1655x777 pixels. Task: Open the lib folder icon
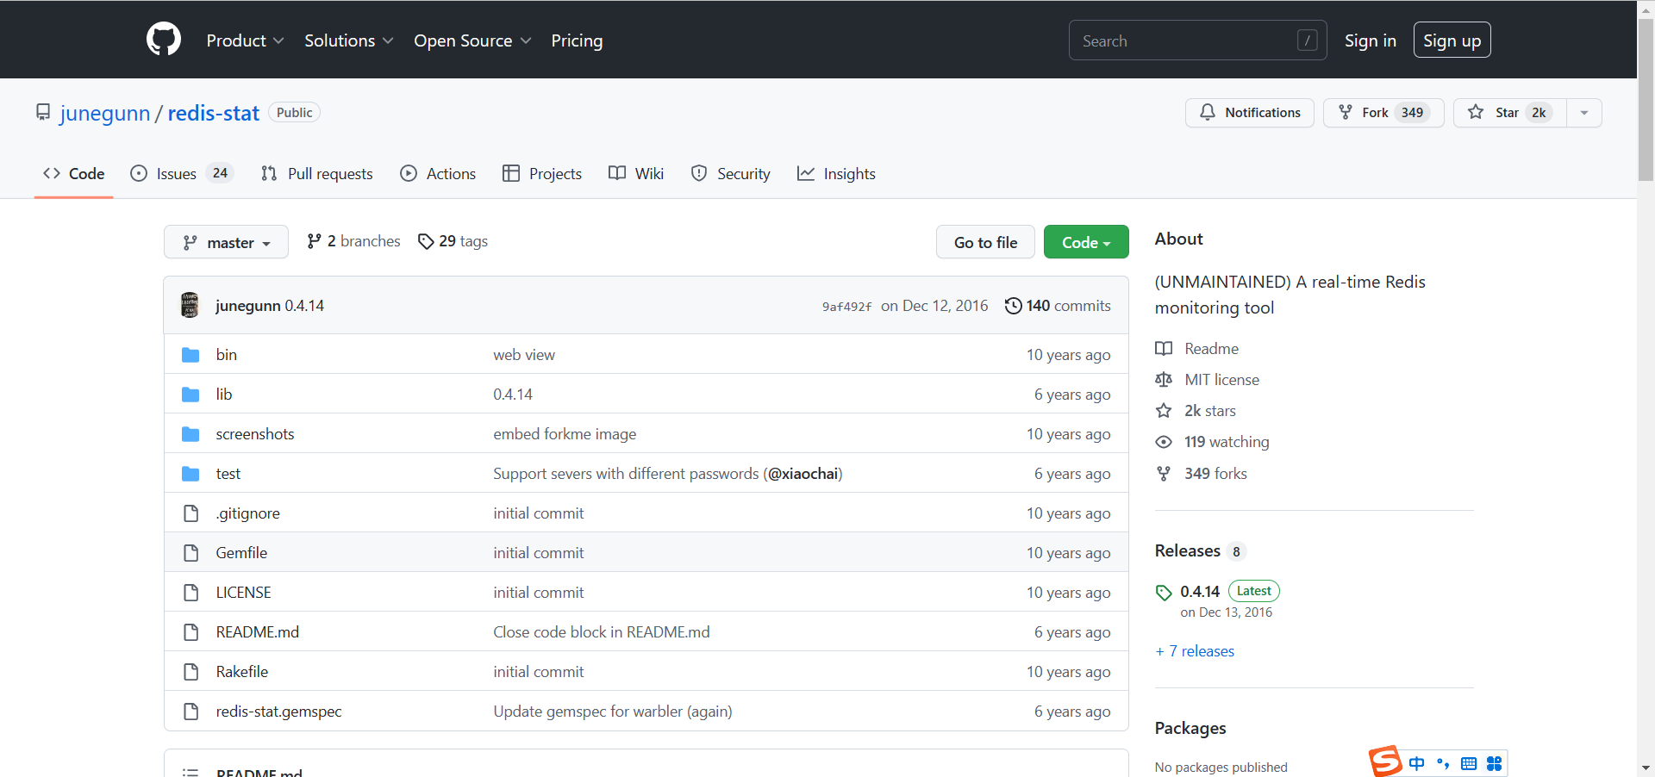(190, 395)
